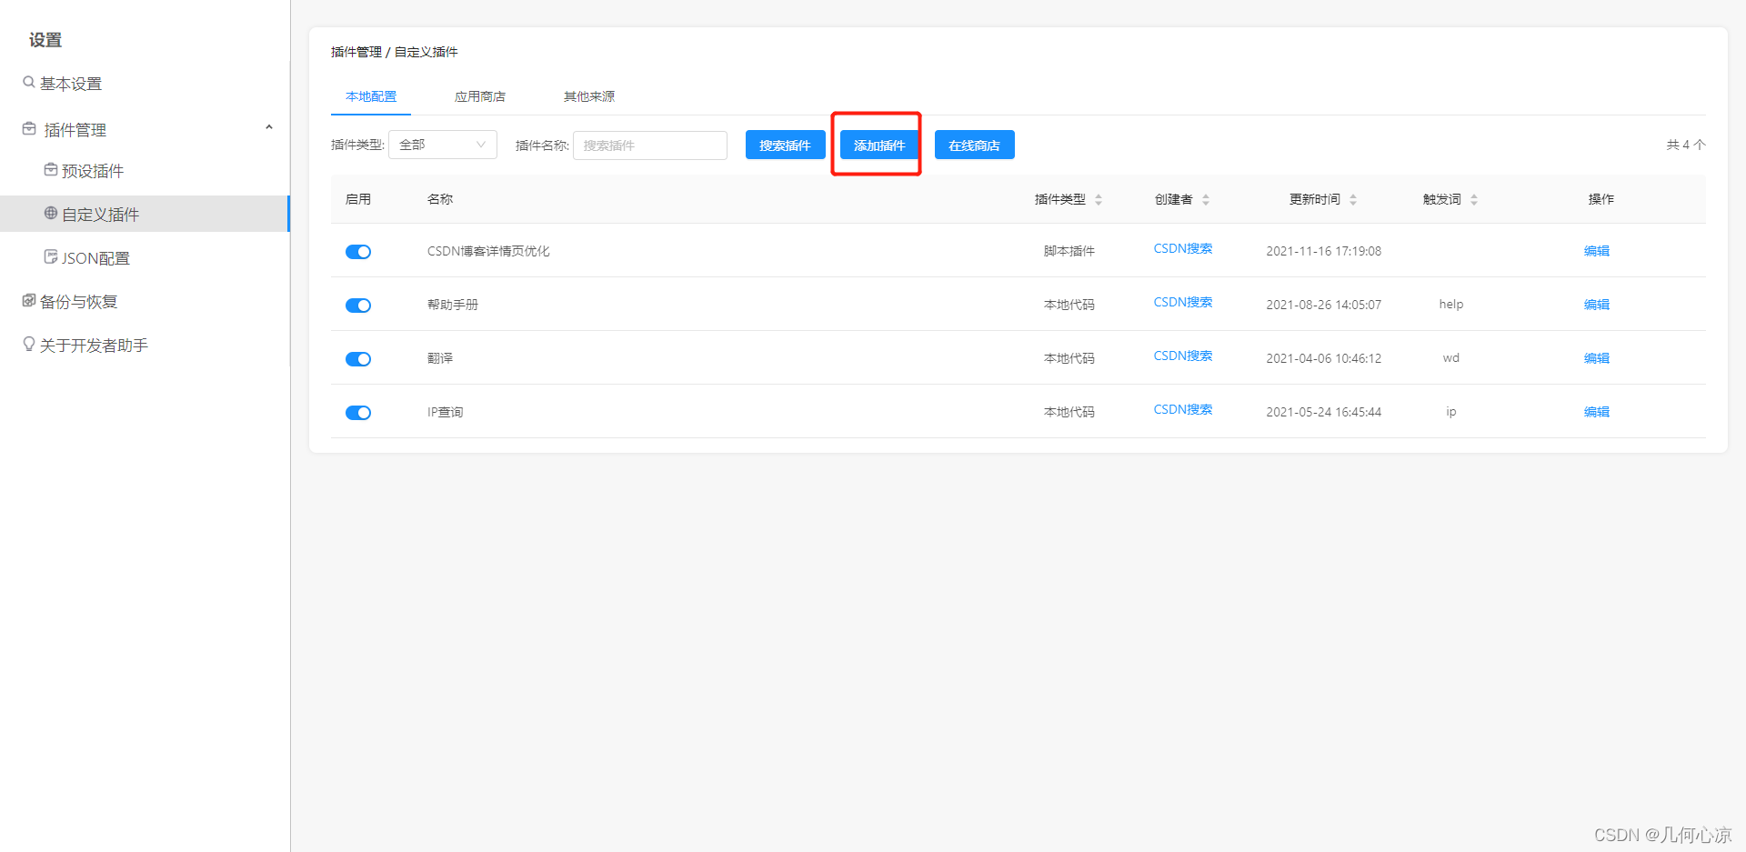Sort the table by 插件类型
Viewport: 1746px width, 852px height.
point(1099,199)
